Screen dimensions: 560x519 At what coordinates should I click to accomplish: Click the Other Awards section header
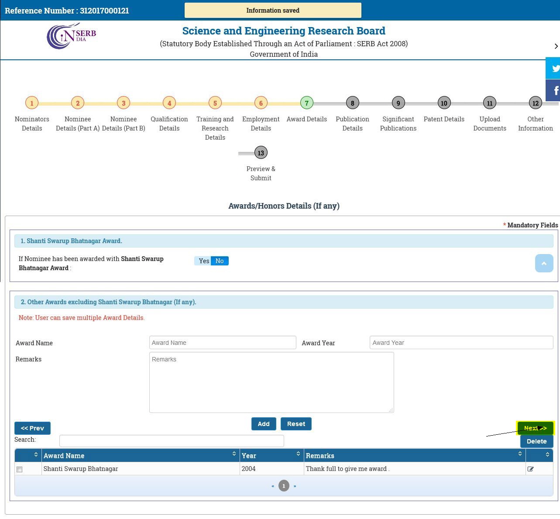pyautogui.click(x=284, y=302)
